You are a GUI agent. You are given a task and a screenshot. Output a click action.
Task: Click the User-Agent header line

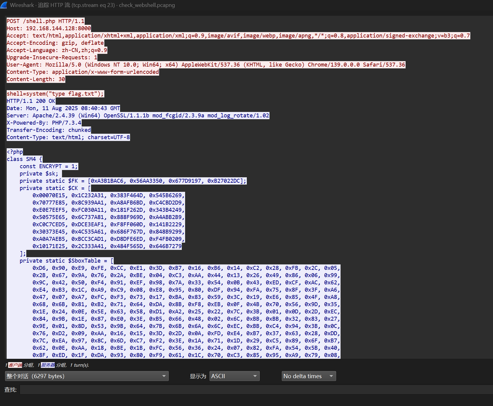pyautogui.click(x=206, y=65)
